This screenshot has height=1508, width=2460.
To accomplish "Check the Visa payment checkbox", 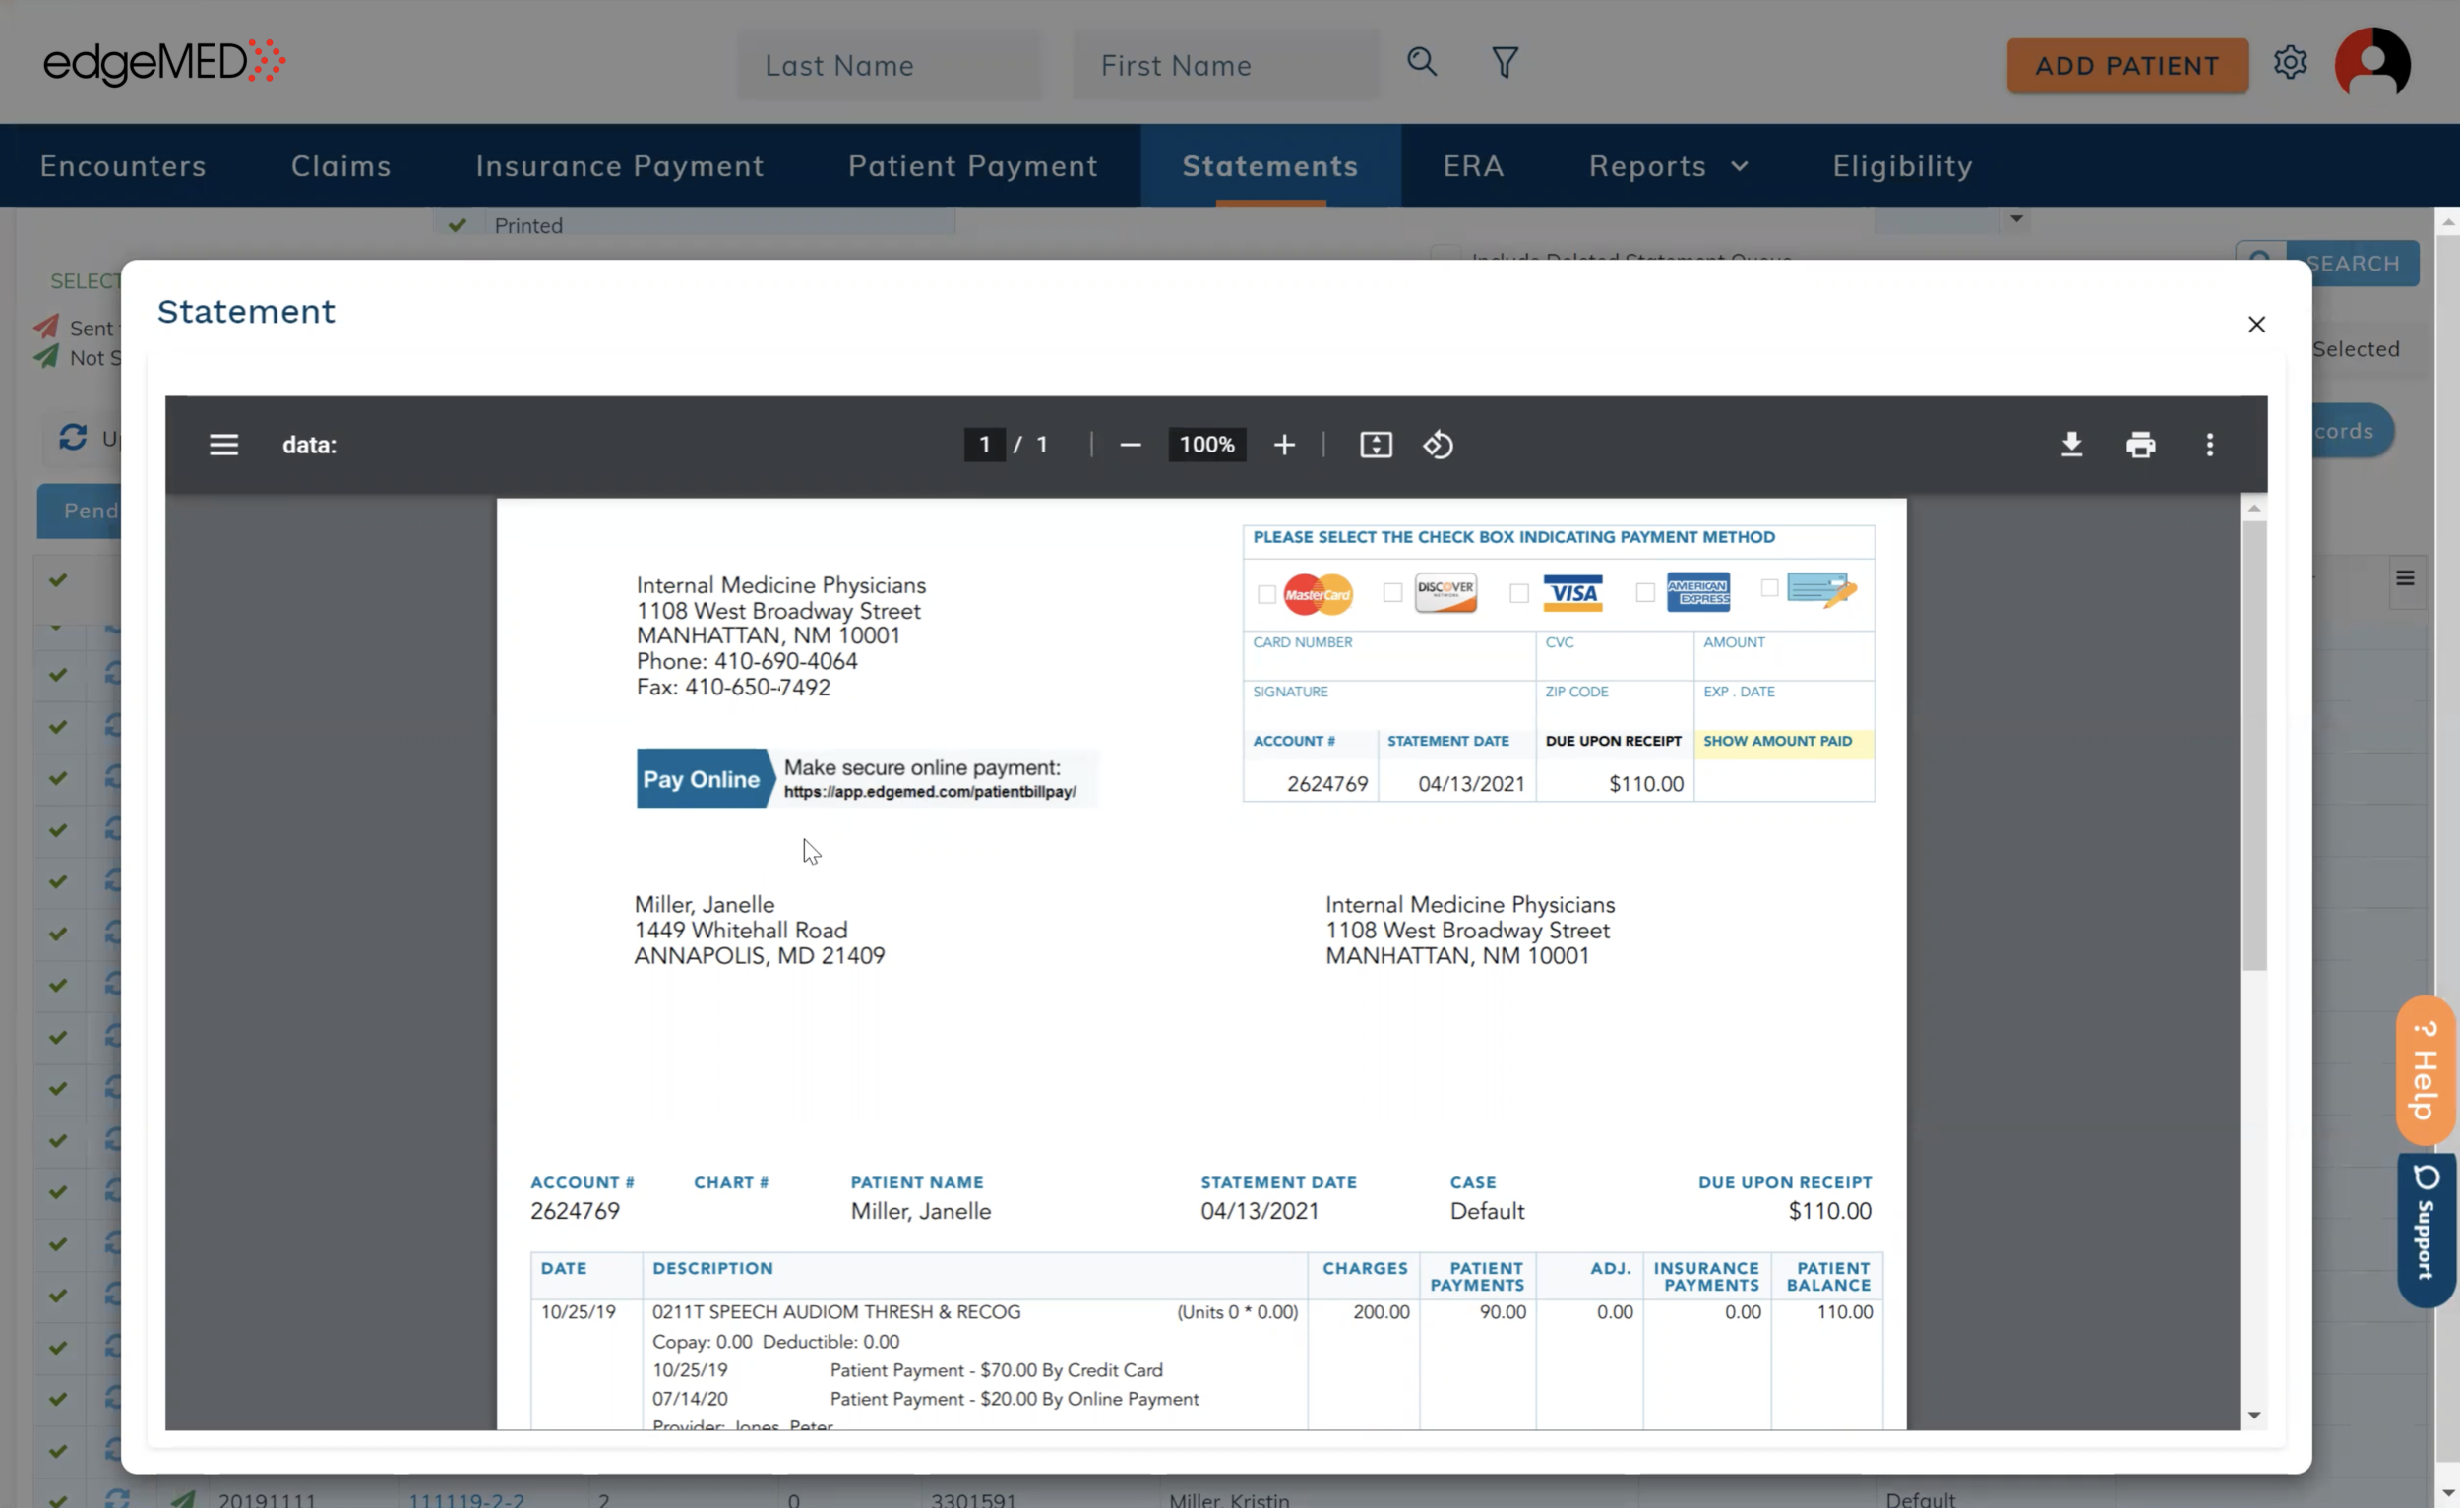I will coord(1518,594).
